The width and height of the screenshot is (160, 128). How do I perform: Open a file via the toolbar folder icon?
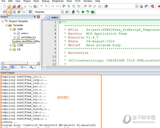coord(9,6)
